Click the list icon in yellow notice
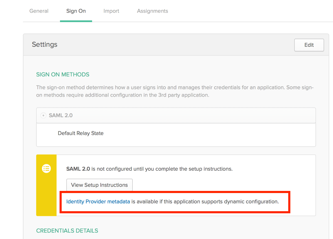 (x=46, y=169)
